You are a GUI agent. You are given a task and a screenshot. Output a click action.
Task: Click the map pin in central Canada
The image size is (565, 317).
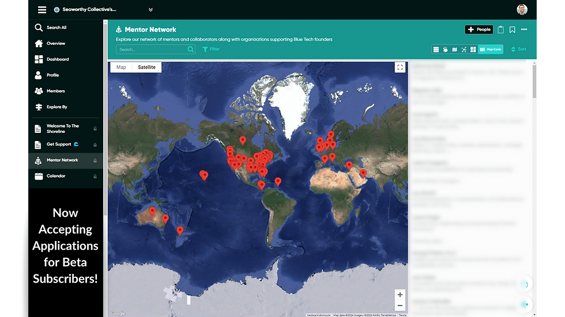point(243,140)
